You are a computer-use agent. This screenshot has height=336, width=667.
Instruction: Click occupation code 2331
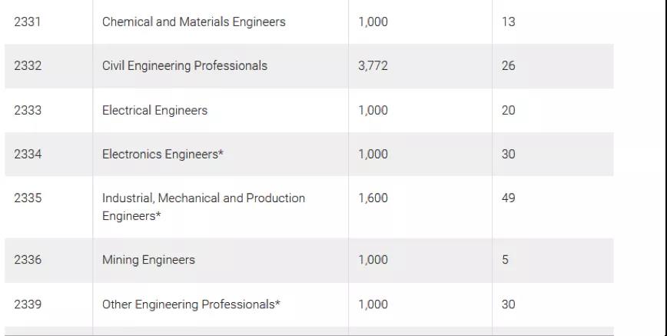point(27,22)
